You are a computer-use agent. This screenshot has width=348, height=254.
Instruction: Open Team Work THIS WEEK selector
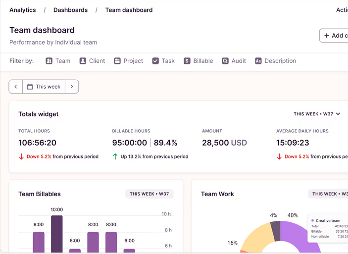[328, 194]
